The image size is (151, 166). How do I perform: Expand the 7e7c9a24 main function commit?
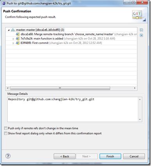coord(13,39)
